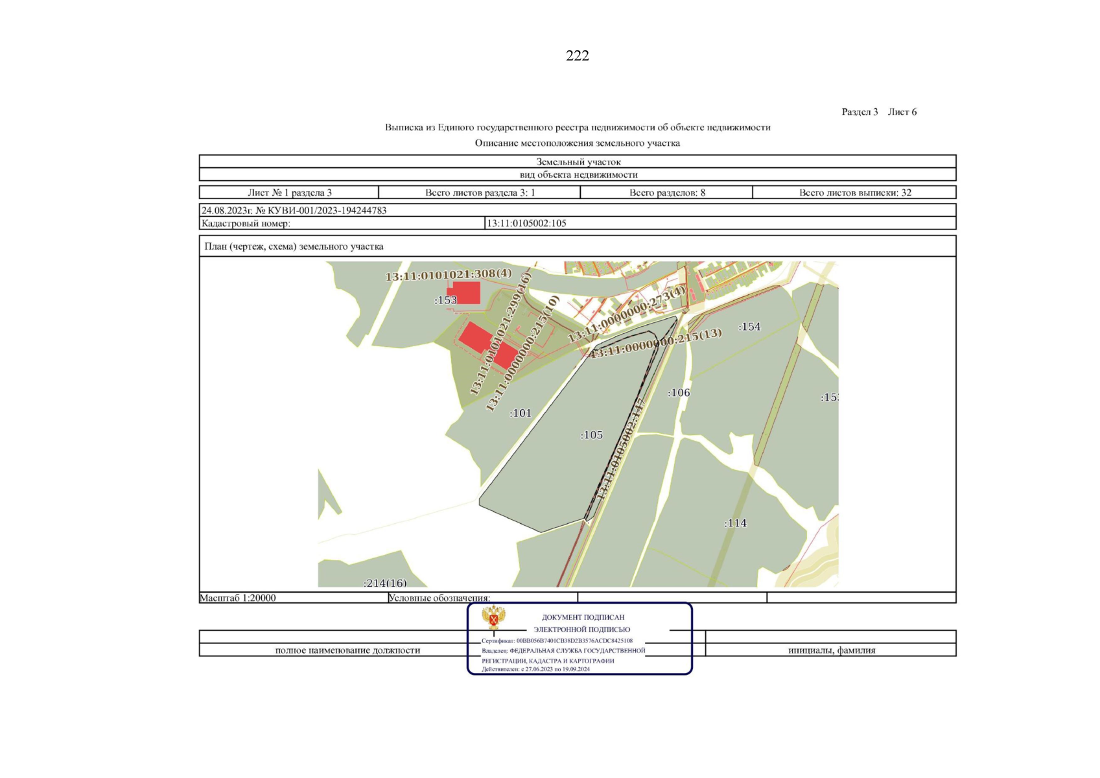Select parcel label :105 on the map
The image size is (1100, 778).
[591, 435]
